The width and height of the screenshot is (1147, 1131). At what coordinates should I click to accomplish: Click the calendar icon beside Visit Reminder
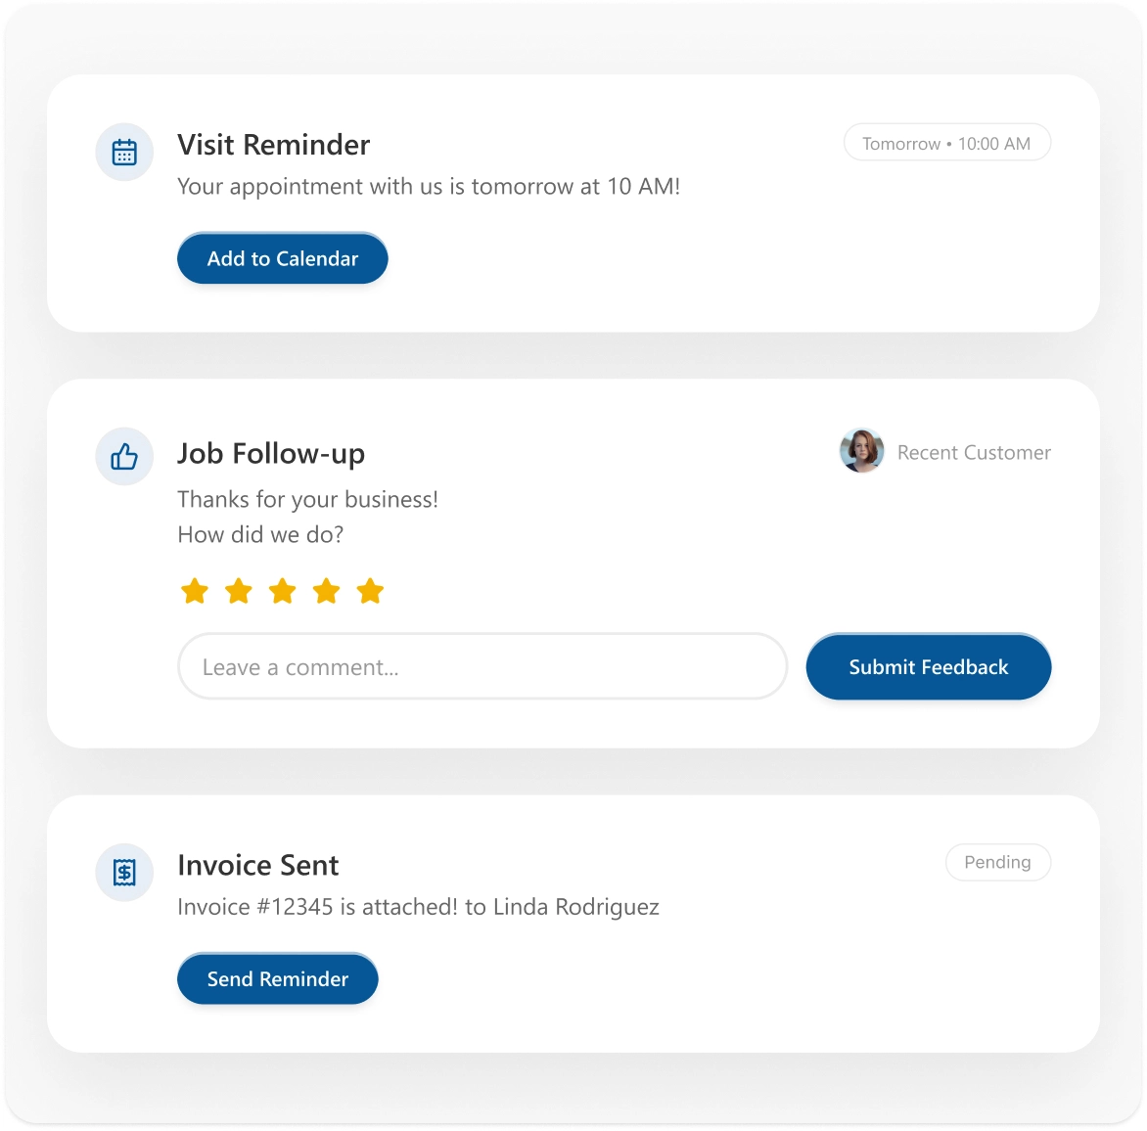tap(124, 153)
